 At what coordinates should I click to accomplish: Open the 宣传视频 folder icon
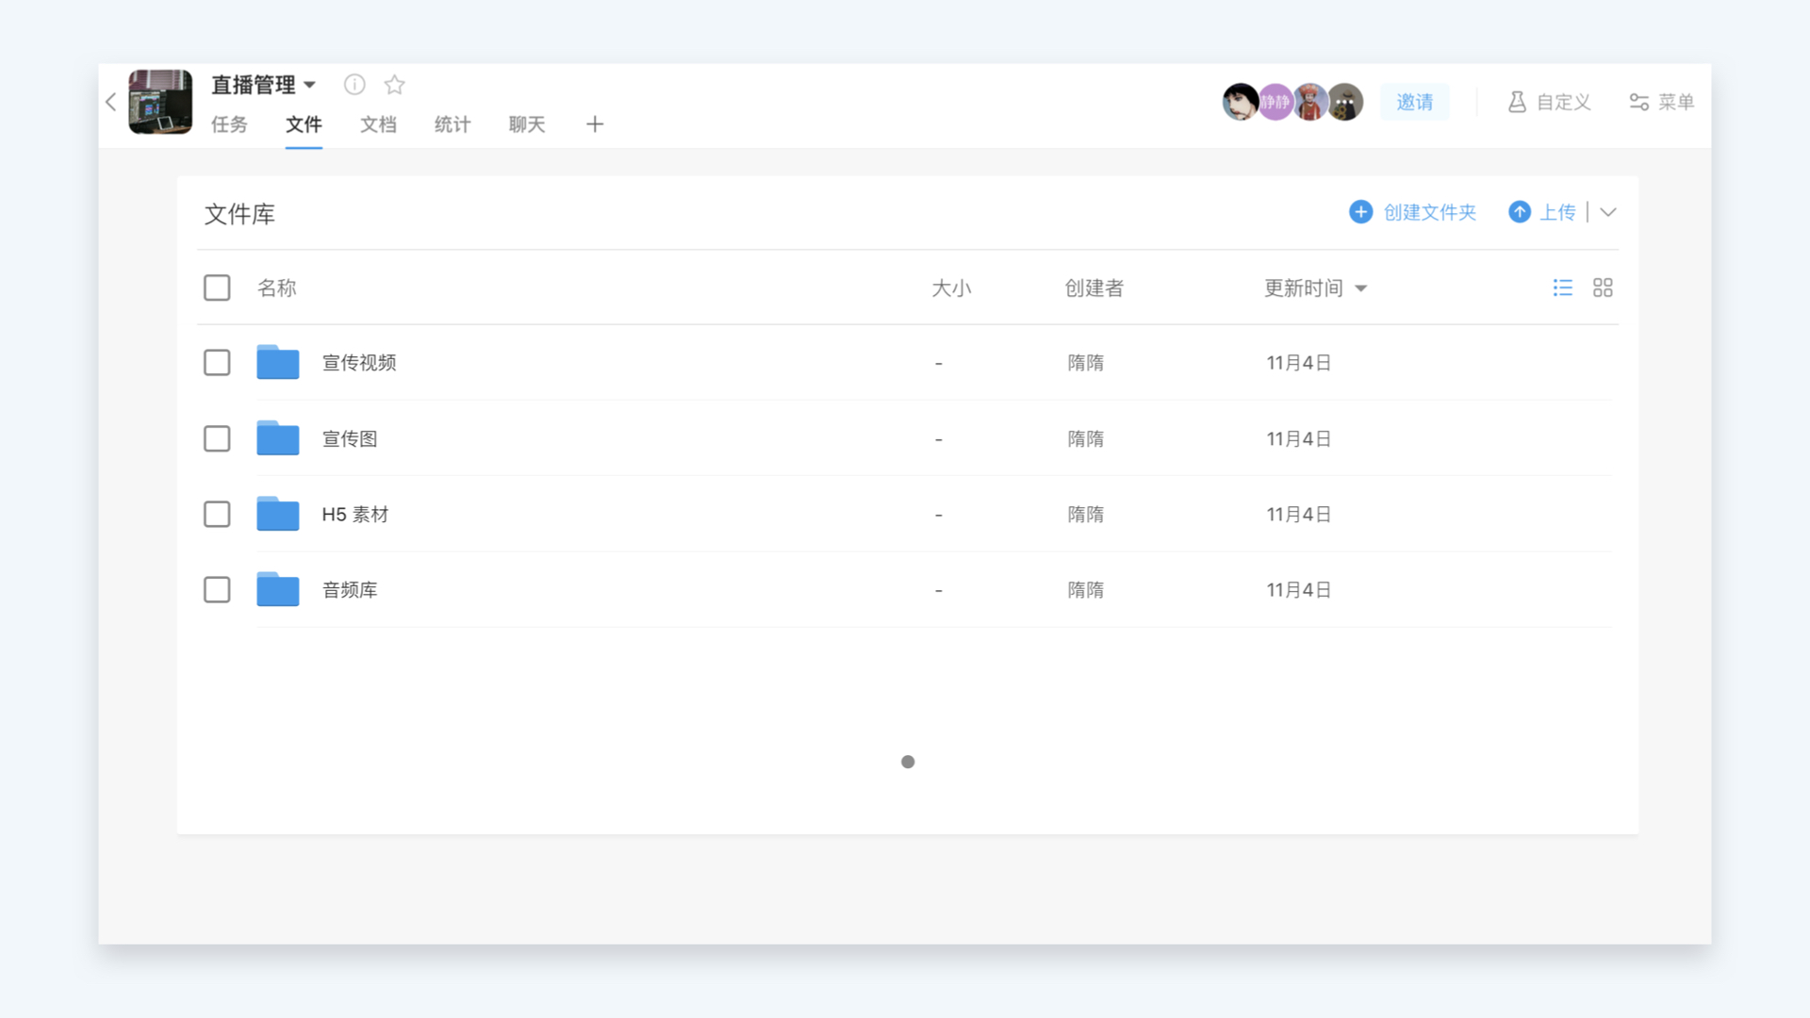[278, 363]
